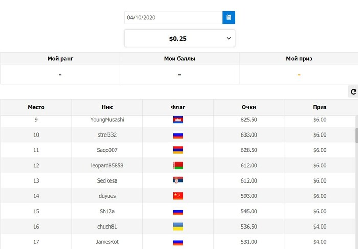Screen dimensions: 358x249
Task: Click the player name Sh17a
Action: (107, 211)
